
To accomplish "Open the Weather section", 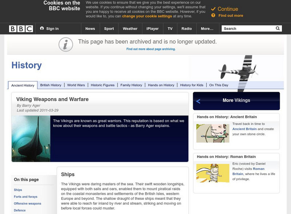I will [130, 29].
